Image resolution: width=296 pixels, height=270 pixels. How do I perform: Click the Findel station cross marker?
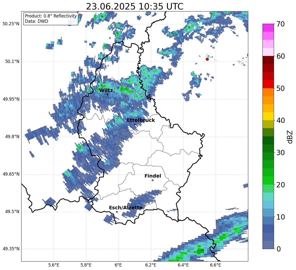click(152, 180)
